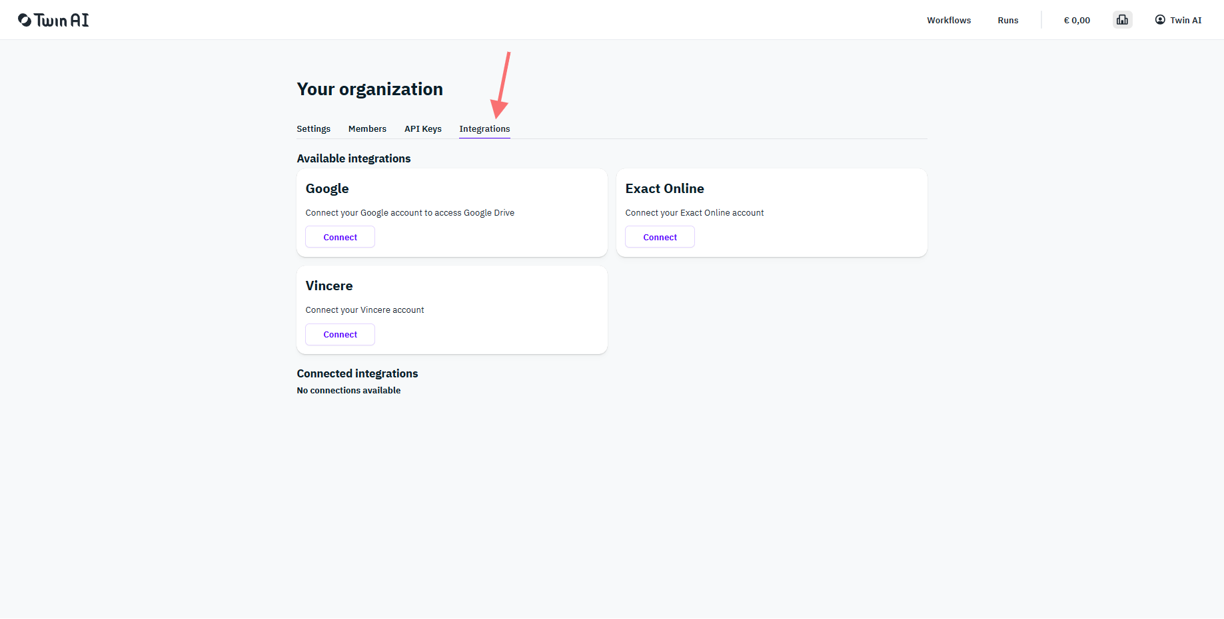
Task: Select the Google card title
Action: pos(327,188)
